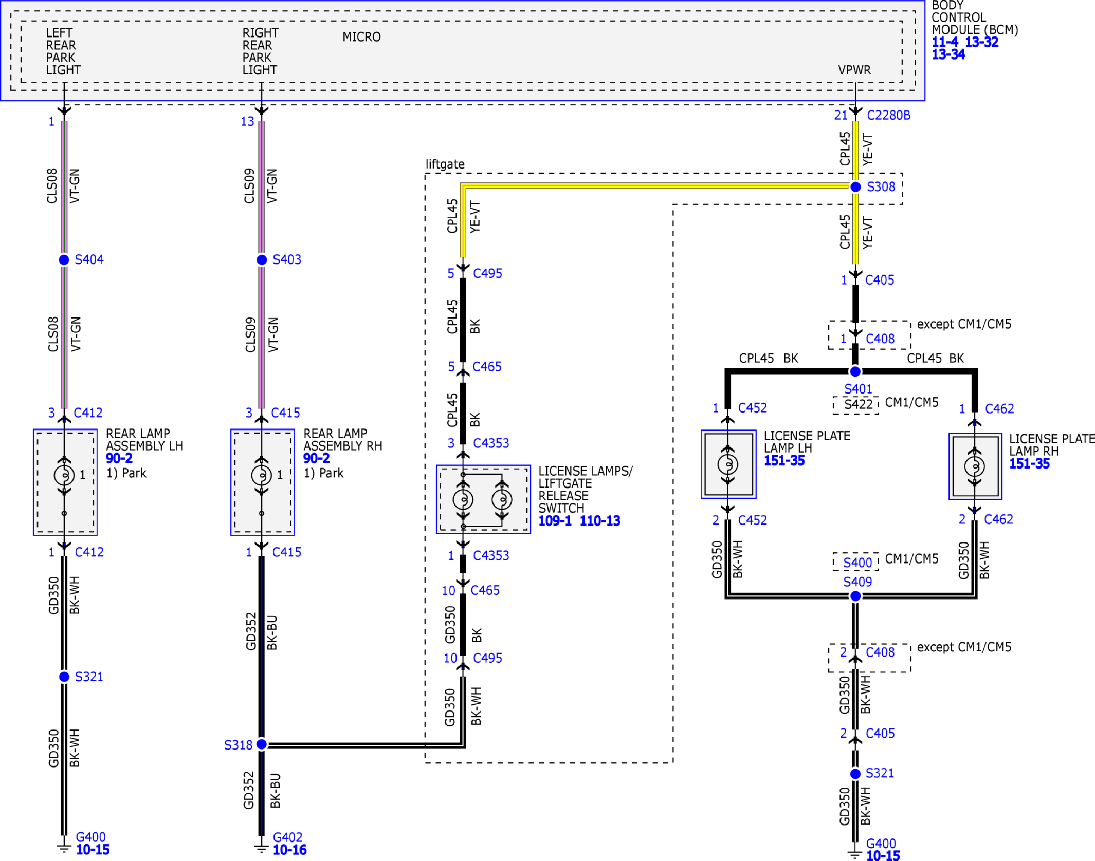1095x861 pixels.
Task: Click the C2280B connector label
Action: 888,116
